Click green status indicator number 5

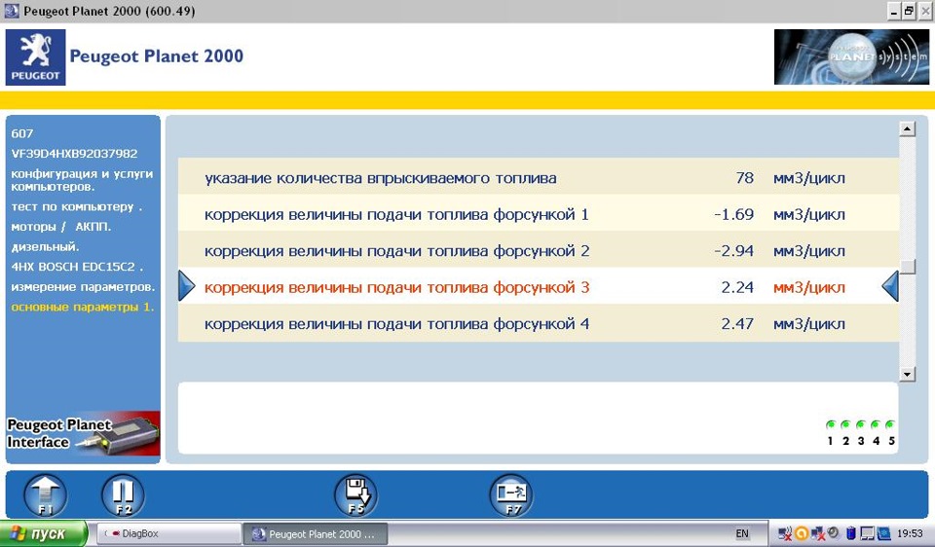[x=890, y=424]
